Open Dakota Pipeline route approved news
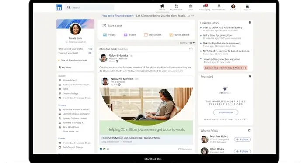306x163 pixels. tap(221, 43)
